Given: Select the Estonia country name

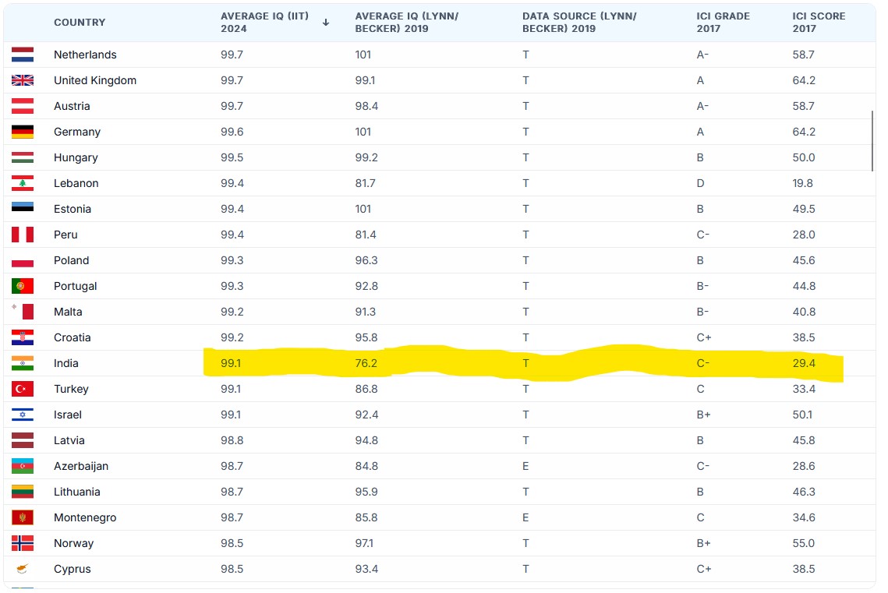Looking at the screenshot, I should pyautogui.click(x=73, y=209).
